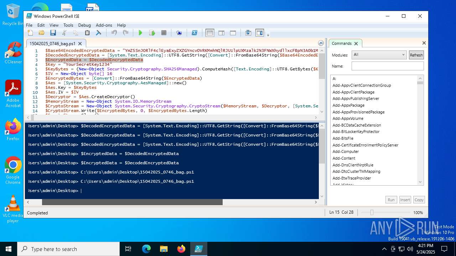456x256 pixels.
Task: Open the File menu
Action: (x=29, y=25)
